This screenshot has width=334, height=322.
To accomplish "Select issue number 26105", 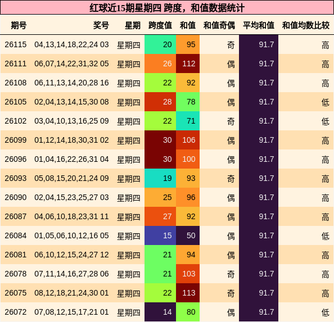I will (16, 102).
